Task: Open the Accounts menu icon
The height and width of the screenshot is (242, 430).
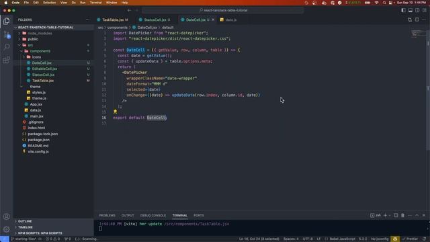Action: click(x=7, y=216)
